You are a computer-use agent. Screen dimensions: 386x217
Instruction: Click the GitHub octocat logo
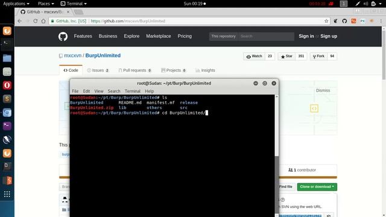63,36
